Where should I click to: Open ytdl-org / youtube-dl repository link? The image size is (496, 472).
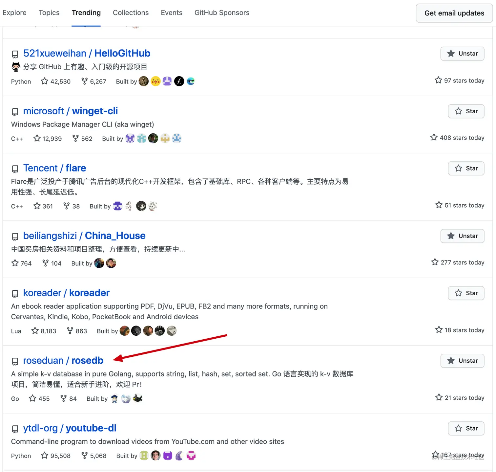(70, 428)
